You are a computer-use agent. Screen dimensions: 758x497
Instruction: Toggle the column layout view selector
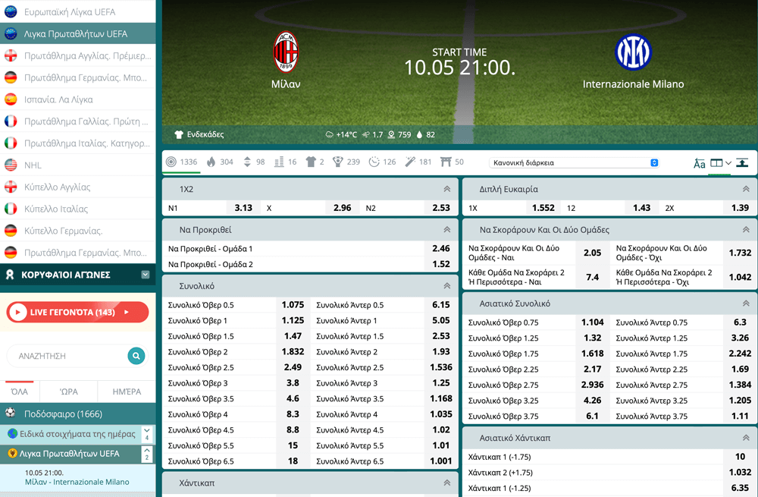tap(720, 162)
